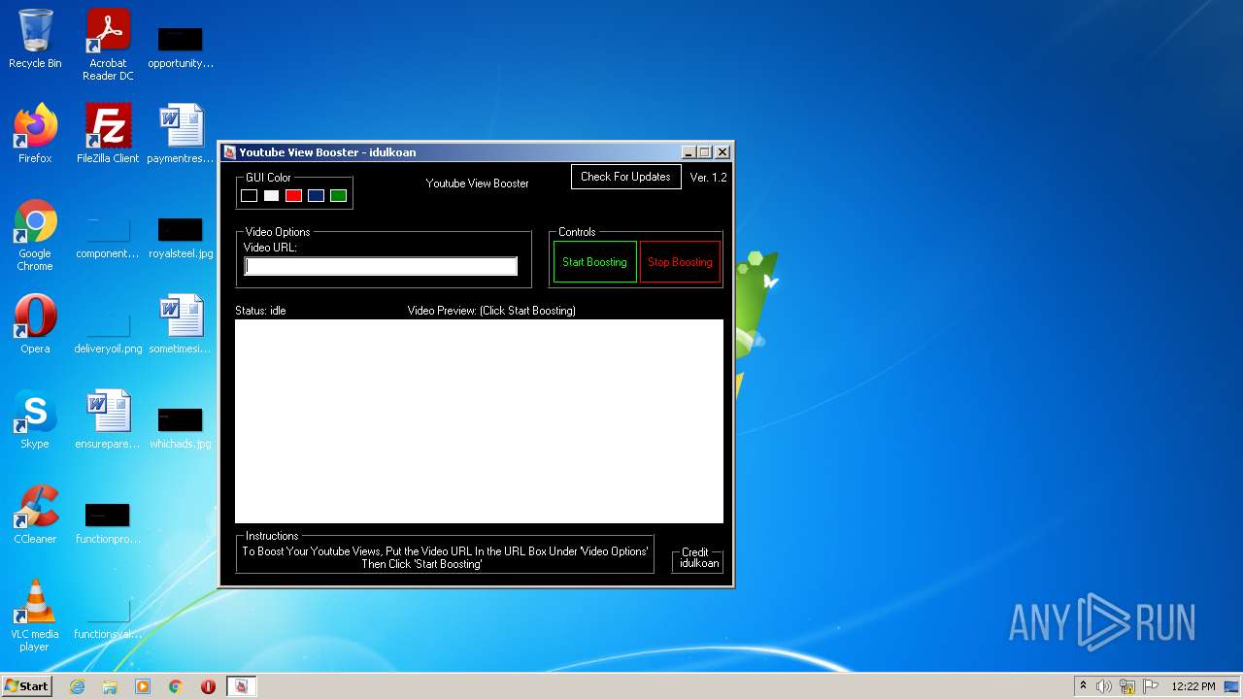Select the CCleaner desktop icon
The image size is (1243, 699).
click(x=35, y=515)
